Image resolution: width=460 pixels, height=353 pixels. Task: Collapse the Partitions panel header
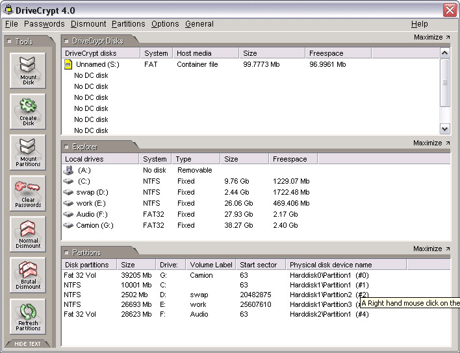tap(66, 252)
